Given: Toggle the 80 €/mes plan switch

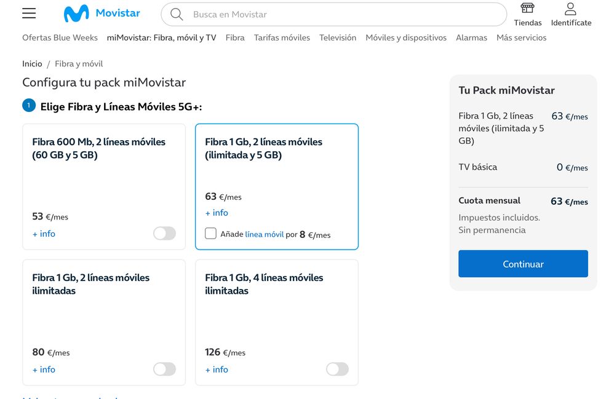Looking at the screenshot, I should pyautogui.click(x=164, y=369).
